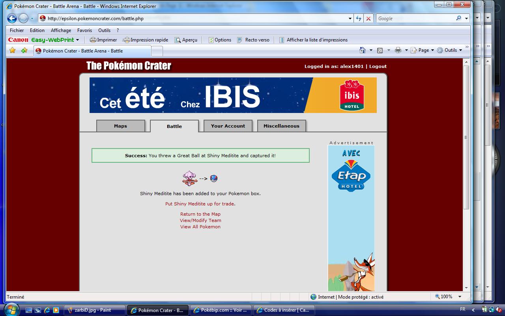Click the Favorites star icon
The width and height of the screenshot is (505, 316).
click(12, 50)
